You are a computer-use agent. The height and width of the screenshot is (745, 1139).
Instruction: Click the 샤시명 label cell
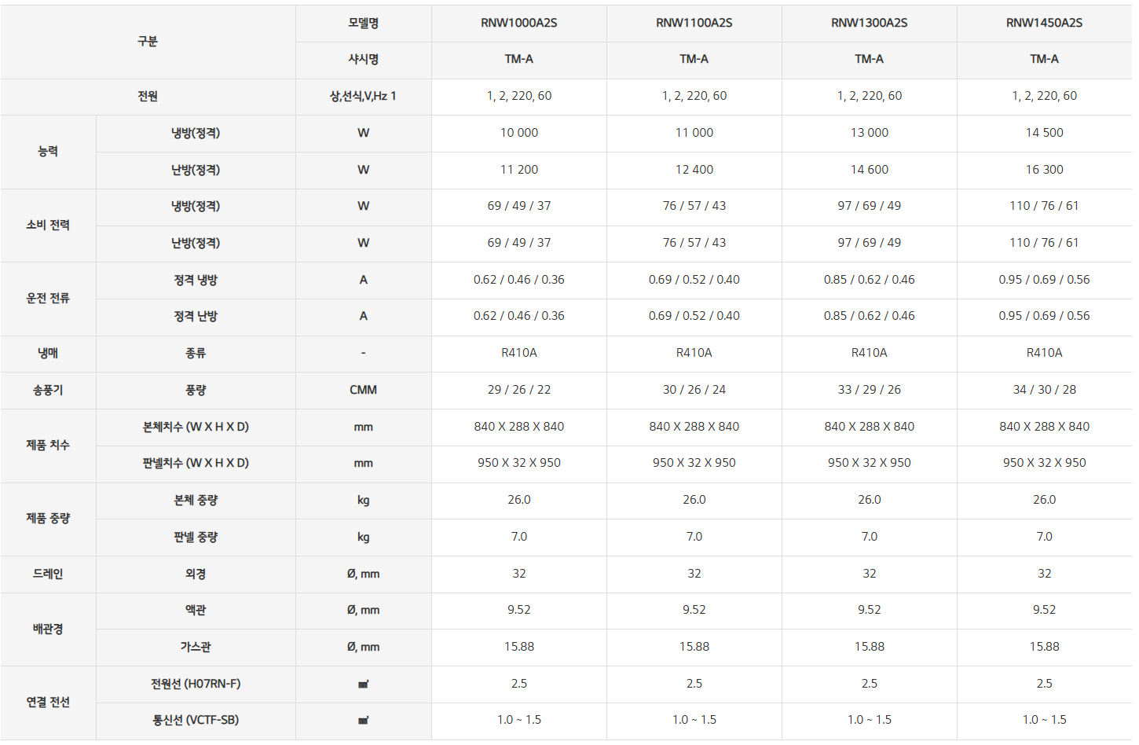click(x=364, y=59)
